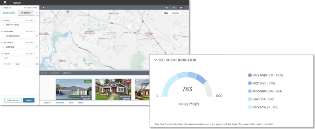The width and height of the screenshot is (315, 129).
Task: Collapse the search panel with arrows icon
Action: click(37, 13)
